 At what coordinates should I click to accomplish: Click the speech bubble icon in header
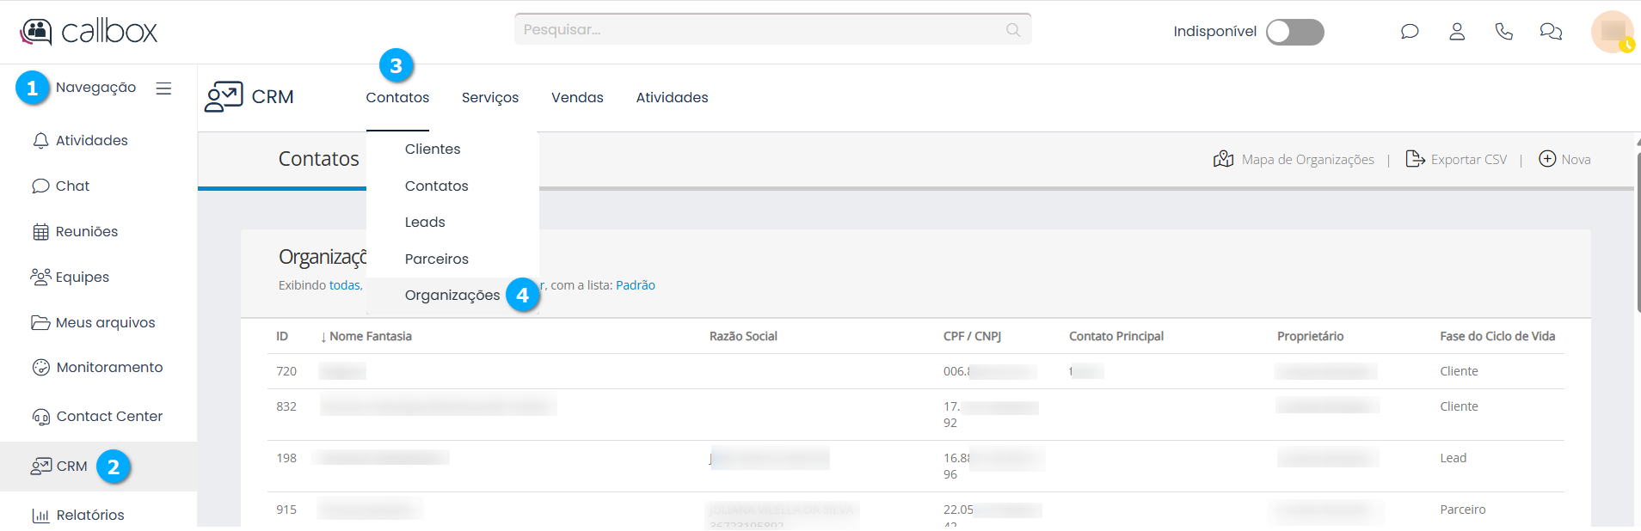click(1409, 32)
